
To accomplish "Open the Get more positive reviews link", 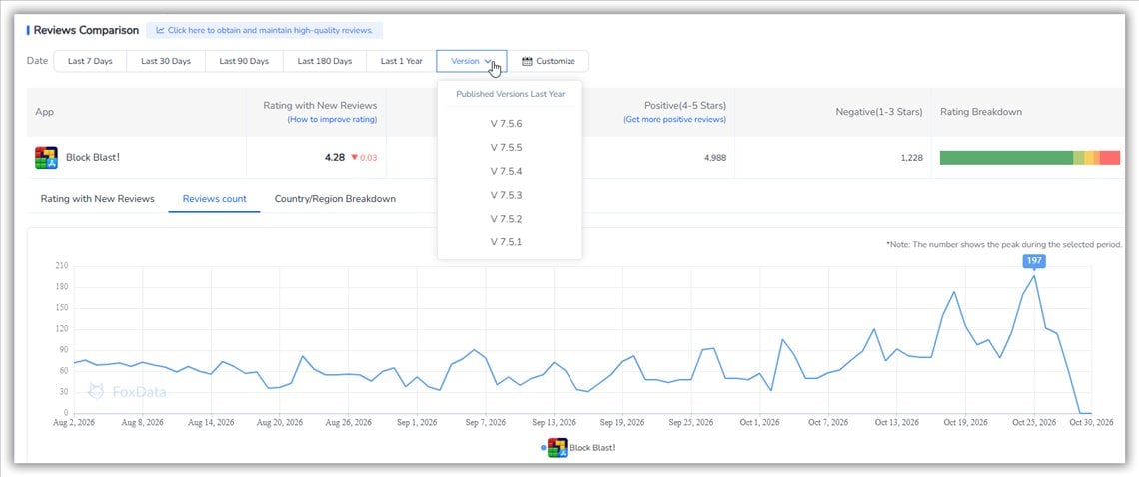I will point(674,119).
